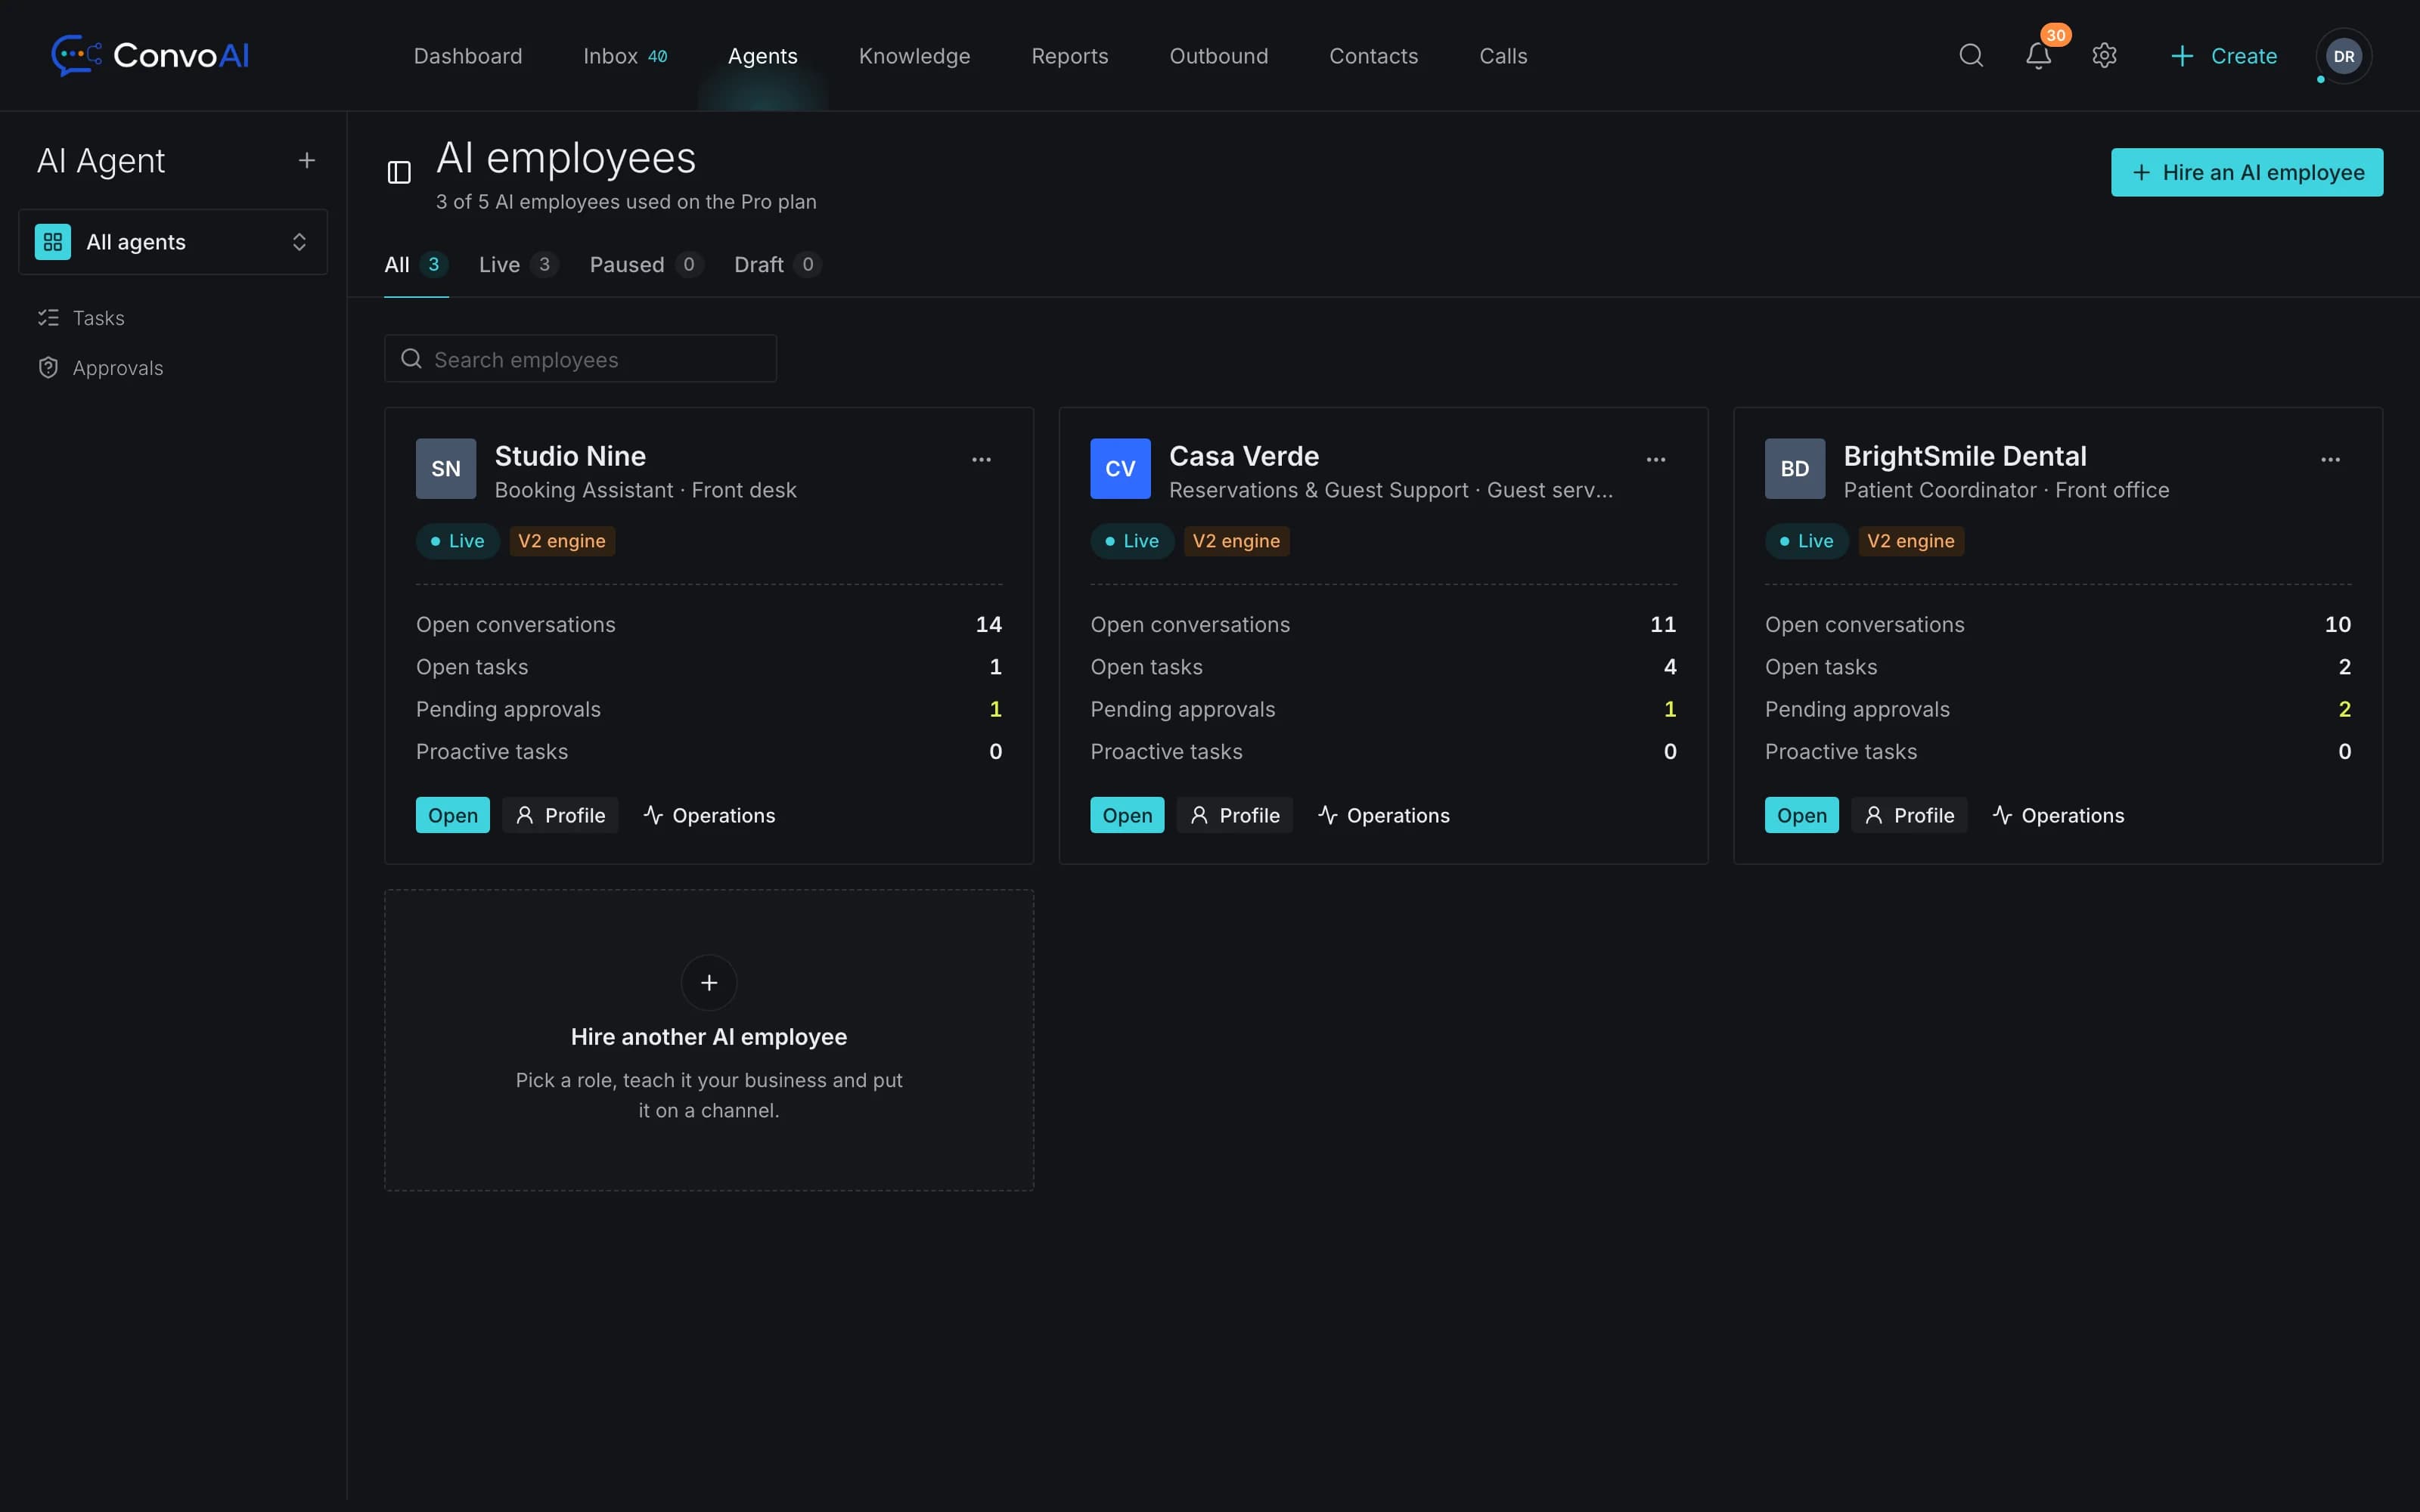Open Approvals in the sidebar
Image resolution: width=2420 pixels, height=1512 pixels.
tap(100, 368)
